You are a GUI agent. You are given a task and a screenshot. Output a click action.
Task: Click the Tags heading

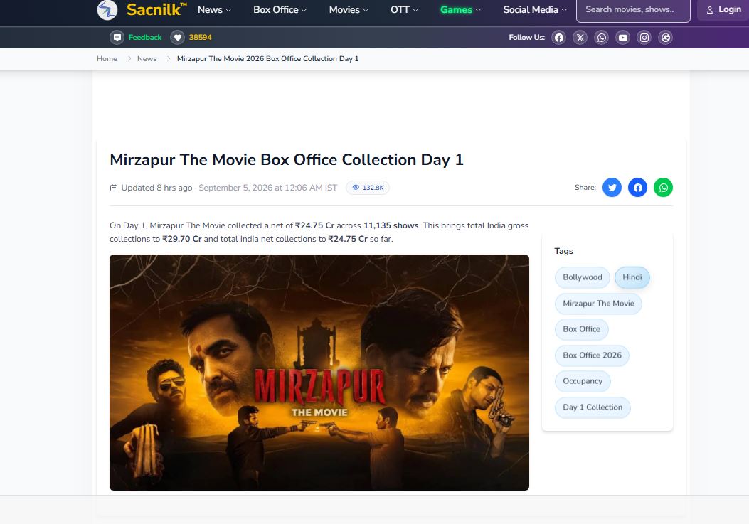(563, 251)
